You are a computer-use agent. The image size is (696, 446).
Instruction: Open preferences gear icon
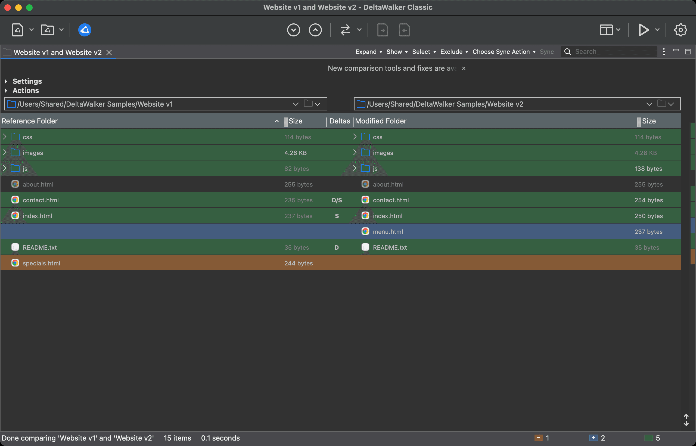680,30
